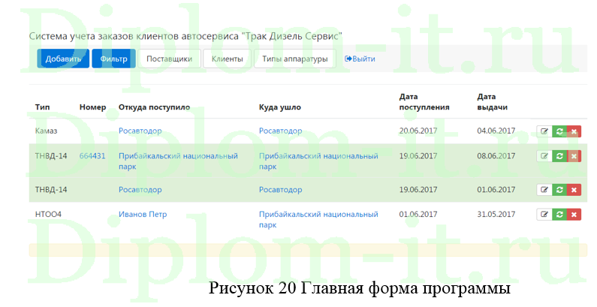Edit the НТОО4 row entry

click(544, 215)
